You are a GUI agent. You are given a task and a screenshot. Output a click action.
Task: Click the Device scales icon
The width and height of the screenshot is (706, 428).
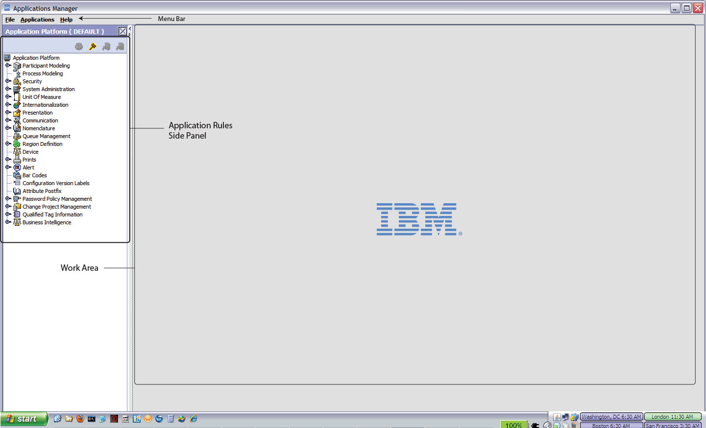click(x=17, y=152)
